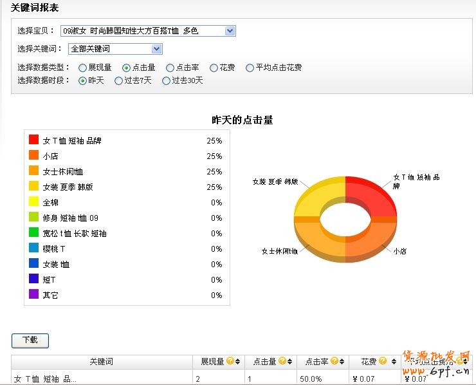Screen dimensions: 476x385
Task: Click help icon next to 花费 column
Action: pyautogui.click(x=383, y=362)
